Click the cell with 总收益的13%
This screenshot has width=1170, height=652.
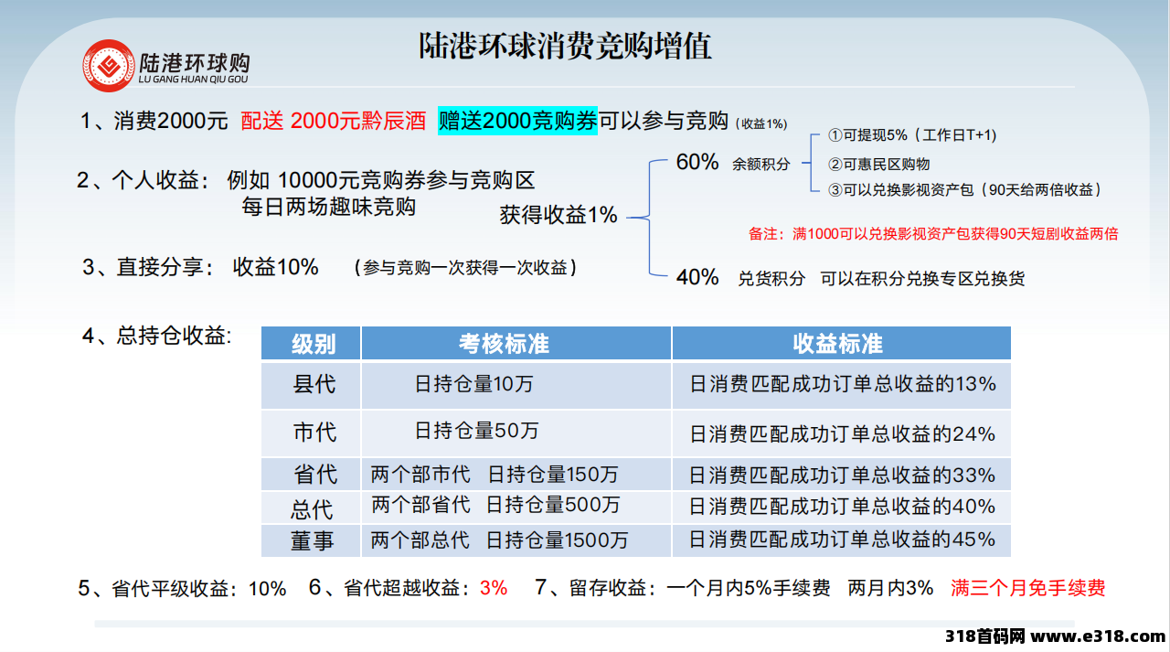pos(841,385)
